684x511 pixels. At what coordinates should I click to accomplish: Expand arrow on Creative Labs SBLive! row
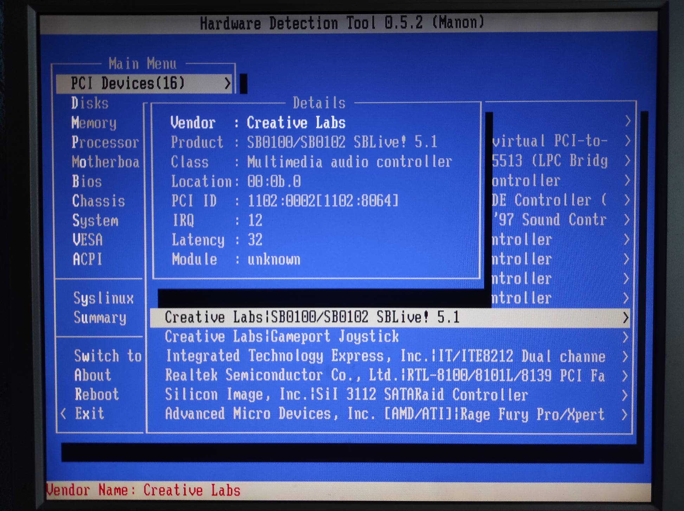(x=625, y=318)
